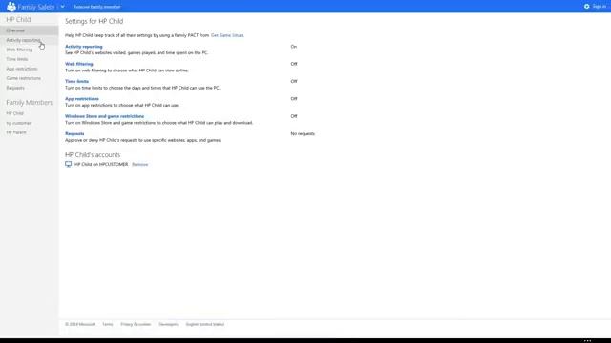Open Requests in the sidebar
This screenshot has height=343, width=611.
tap(15, 88)
